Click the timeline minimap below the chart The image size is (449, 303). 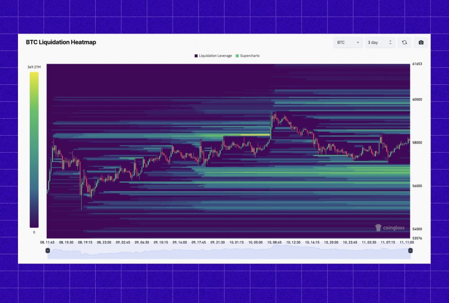click(224, 250)
